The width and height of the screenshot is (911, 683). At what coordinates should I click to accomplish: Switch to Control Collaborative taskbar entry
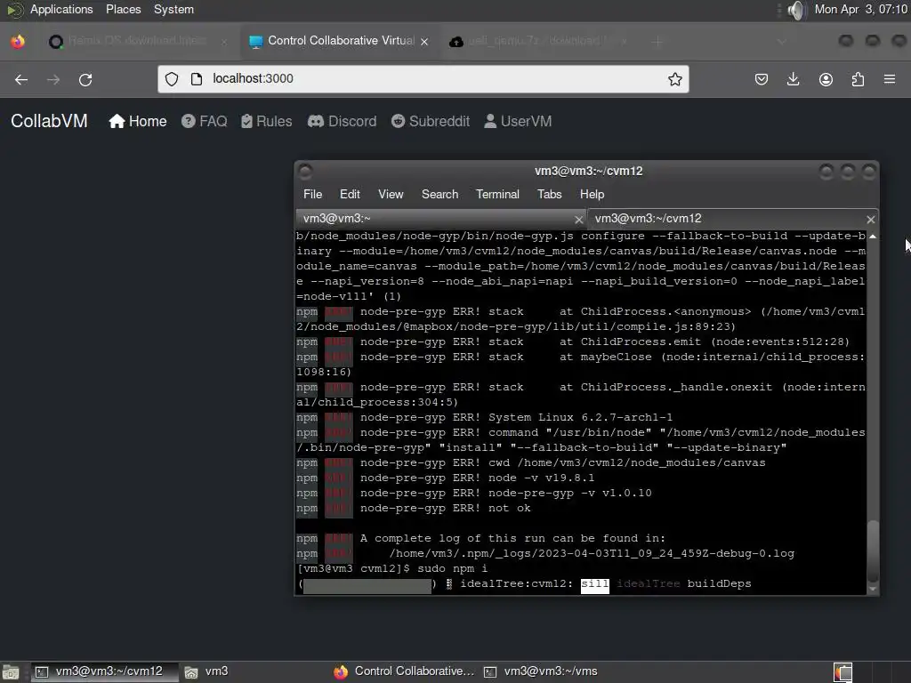405,671
